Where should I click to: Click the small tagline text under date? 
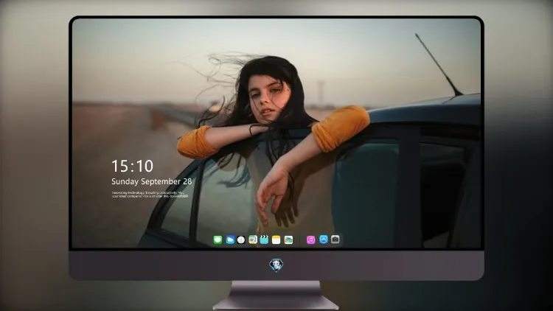click(x=150, y=195)
